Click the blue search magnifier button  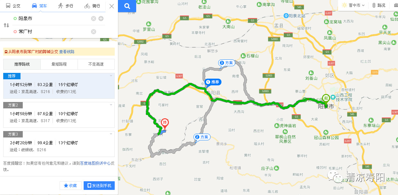pyautogui.click(x=127, y=6)
